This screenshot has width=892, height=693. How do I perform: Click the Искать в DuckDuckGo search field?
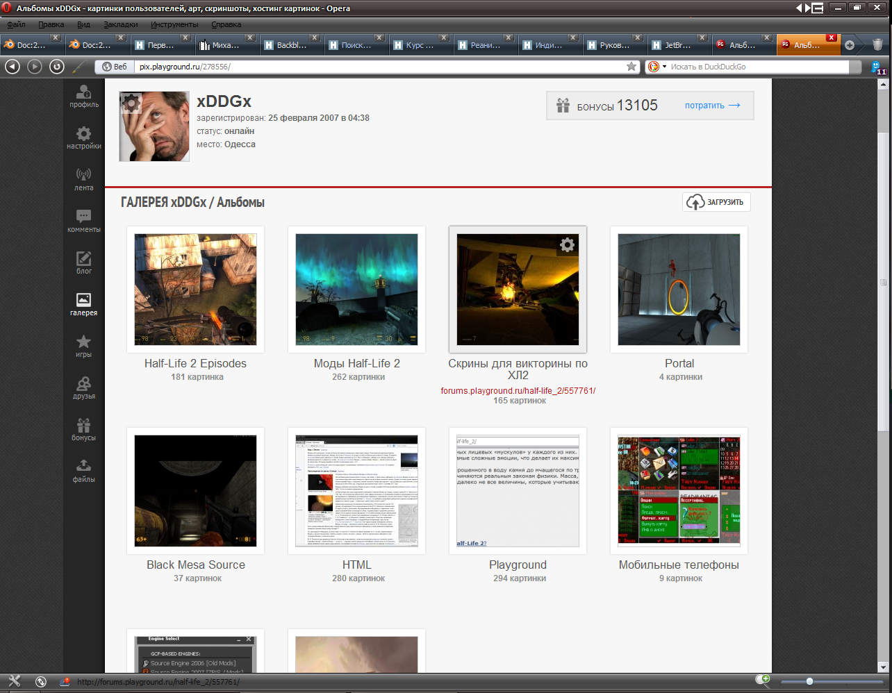757,67
